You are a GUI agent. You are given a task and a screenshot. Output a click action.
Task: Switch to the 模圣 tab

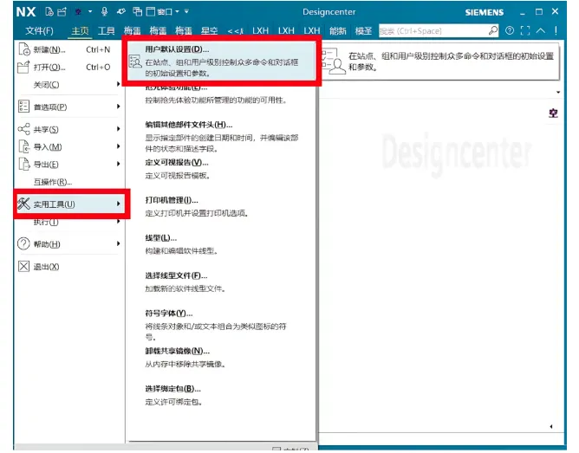coord(363,30)
